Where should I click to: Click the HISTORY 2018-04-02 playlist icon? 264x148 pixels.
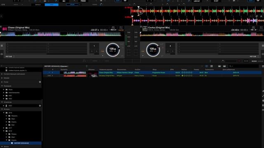pos(12,143)
